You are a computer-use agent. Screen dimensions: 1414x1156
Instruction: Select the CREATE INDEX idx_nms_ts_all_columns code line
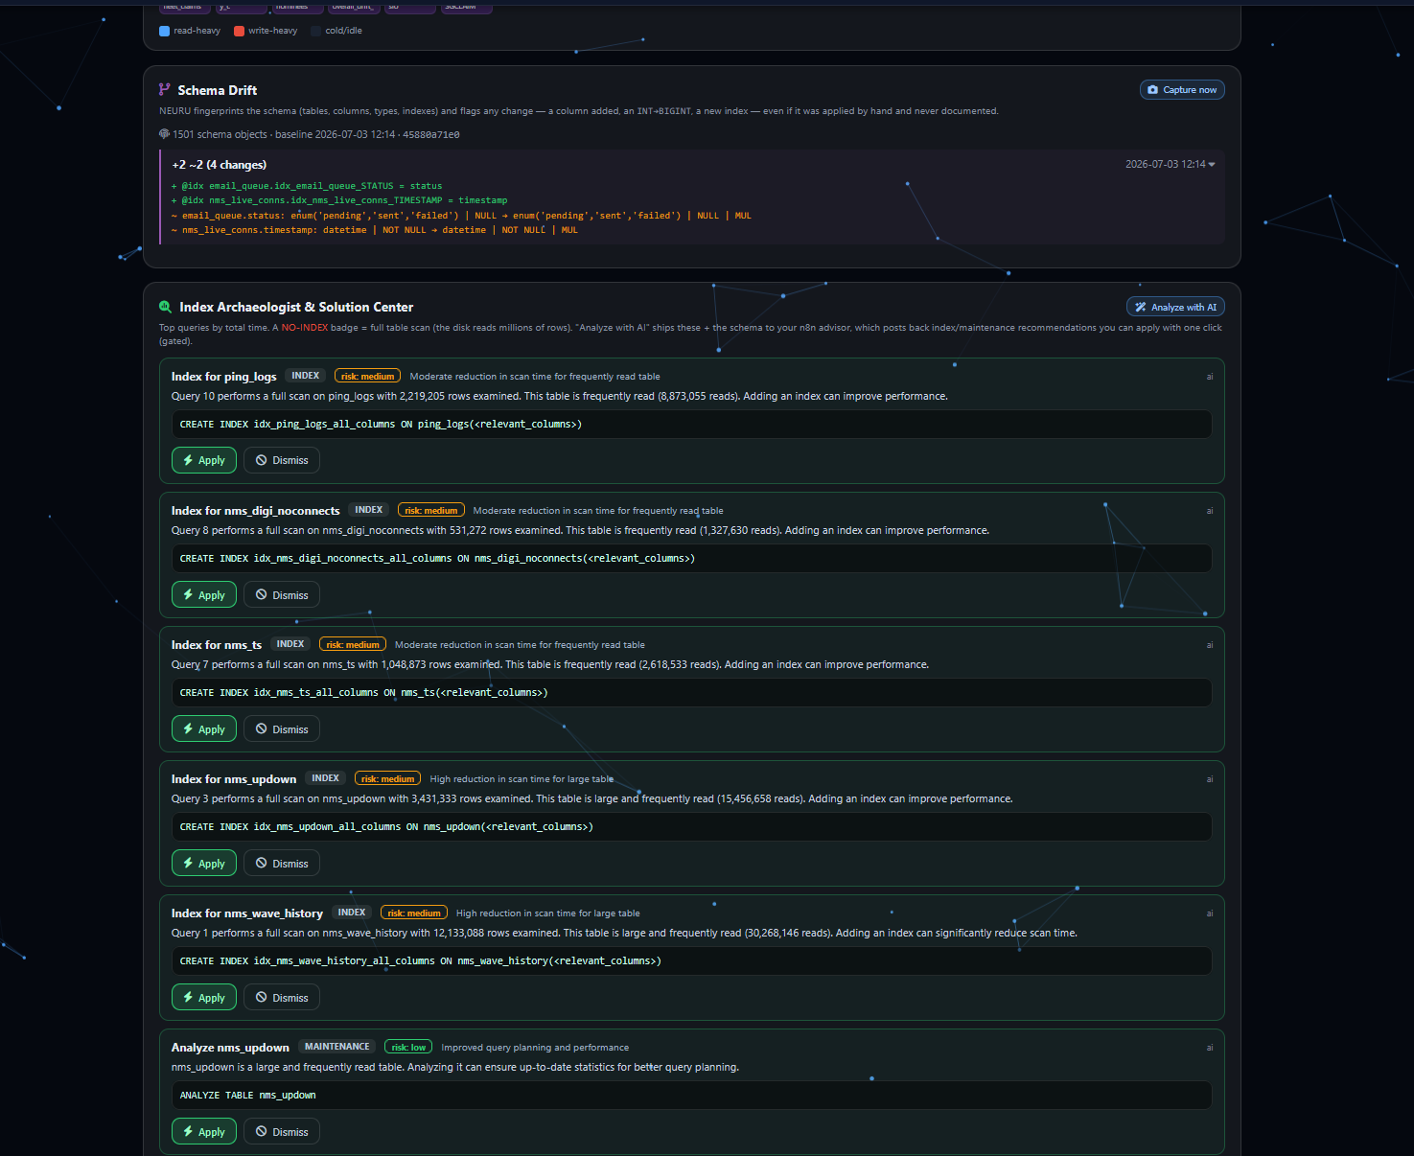tap(691, 692)
